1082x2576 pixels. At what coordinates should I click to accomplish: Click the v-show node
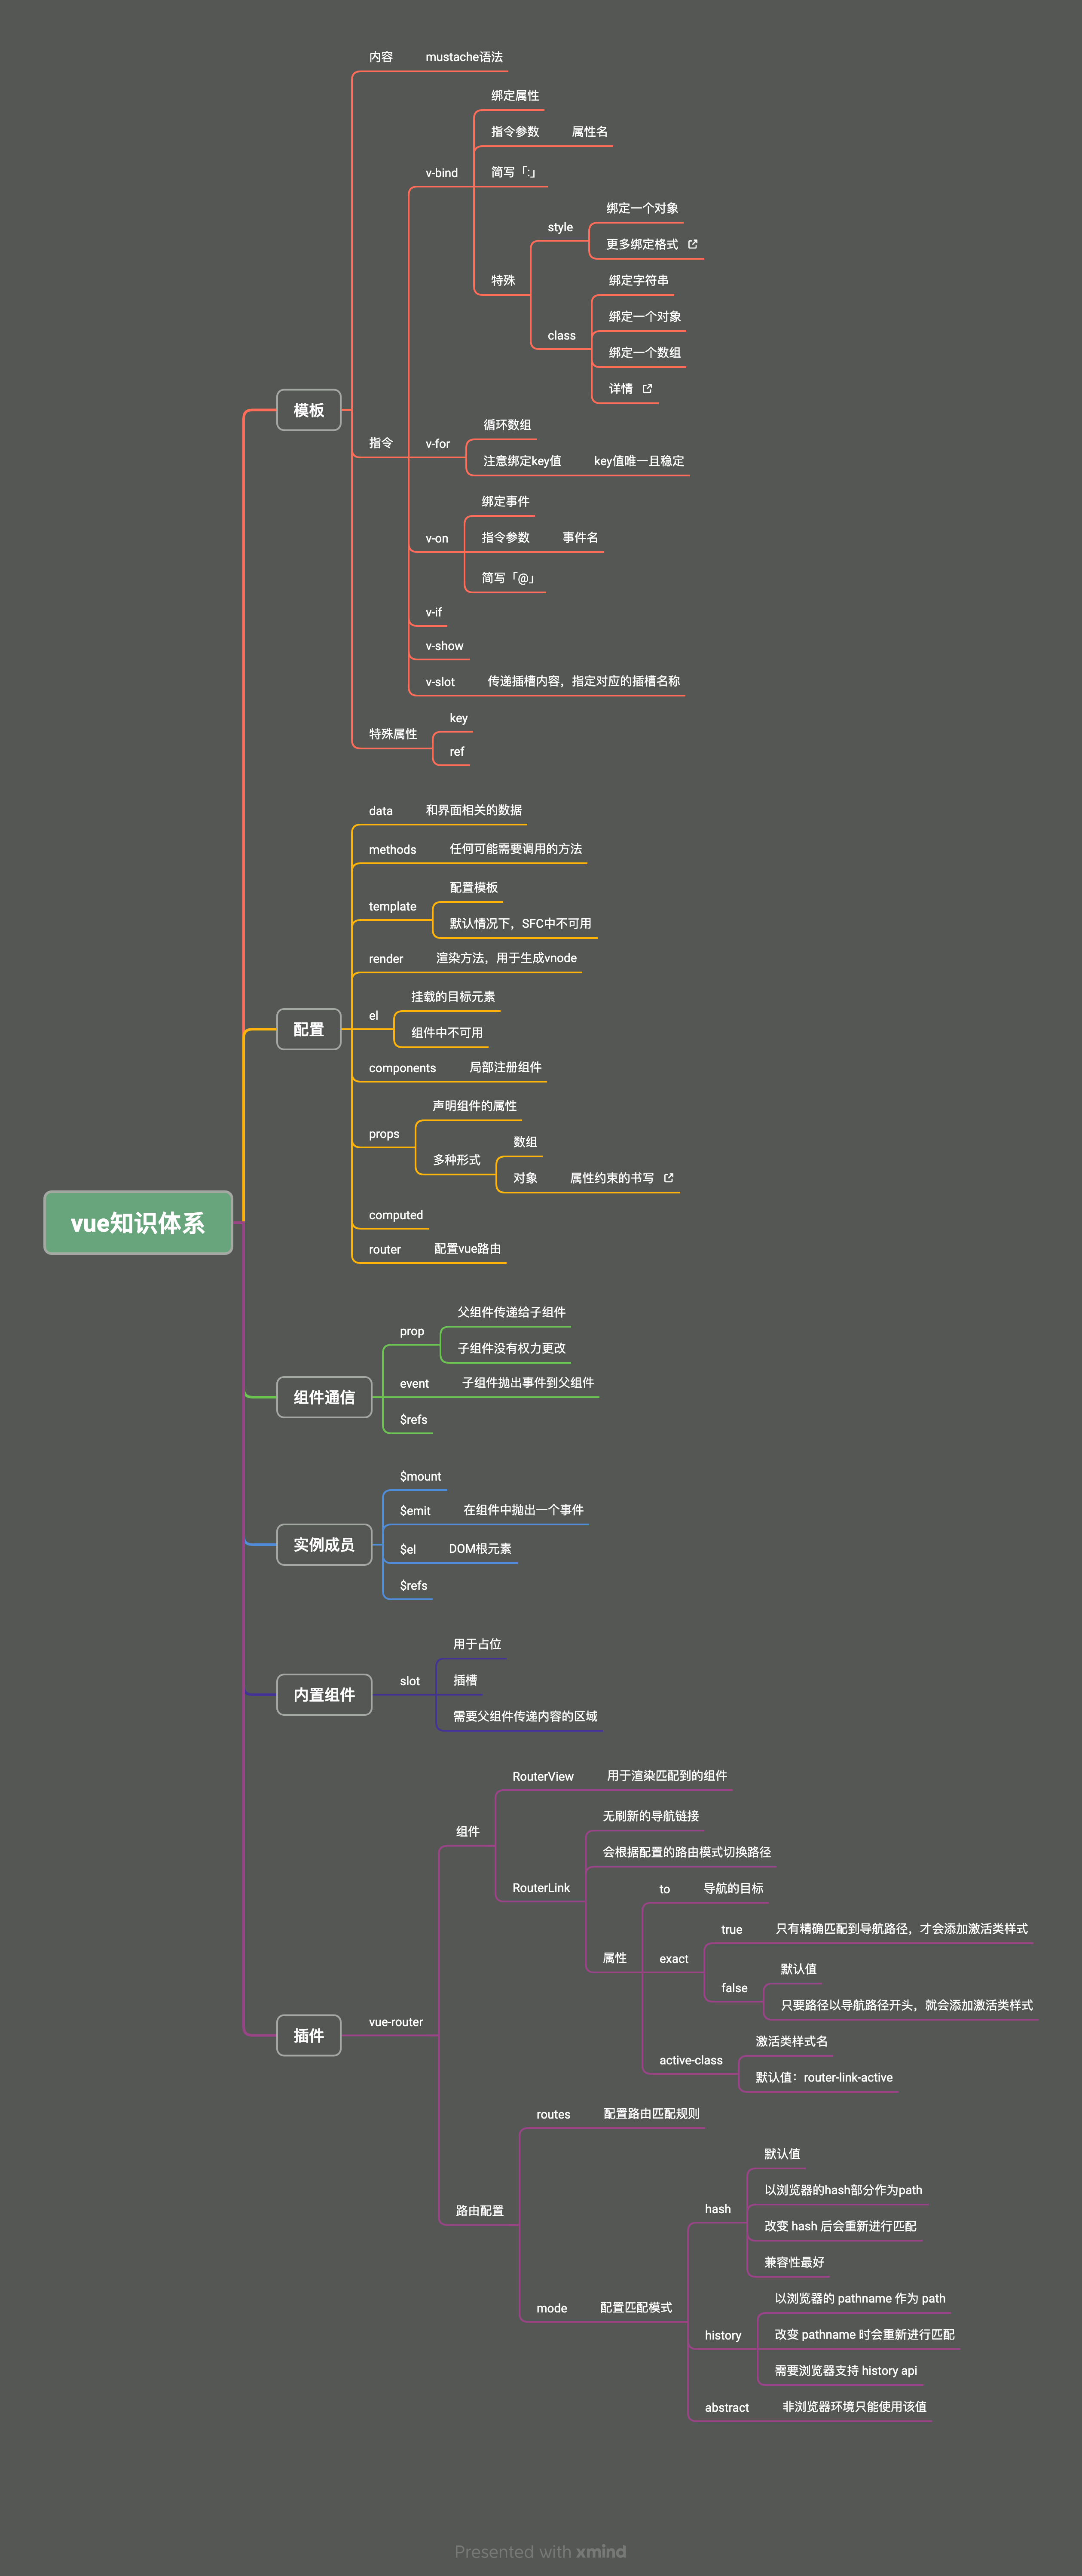coord(445,646)
